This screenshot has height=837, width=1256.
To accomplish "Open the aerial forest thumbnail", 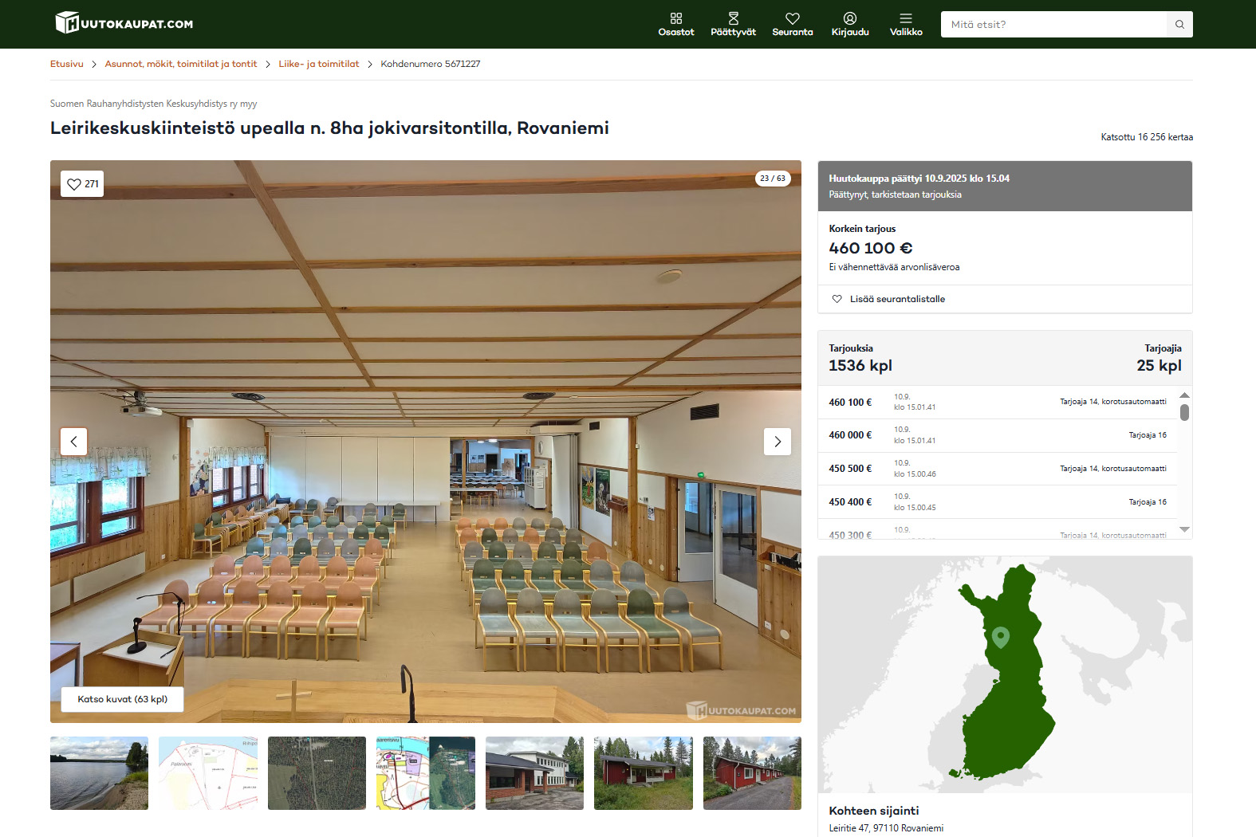I will (317, 773).
